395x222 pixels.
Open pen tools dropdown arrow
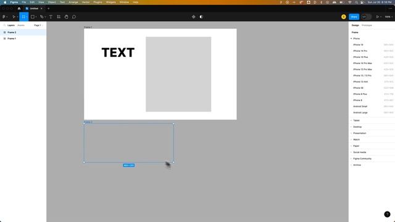(45, 17)
